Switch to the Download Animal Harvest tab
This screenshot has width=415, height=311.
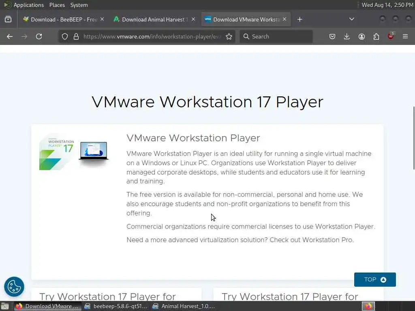[154, 19]
